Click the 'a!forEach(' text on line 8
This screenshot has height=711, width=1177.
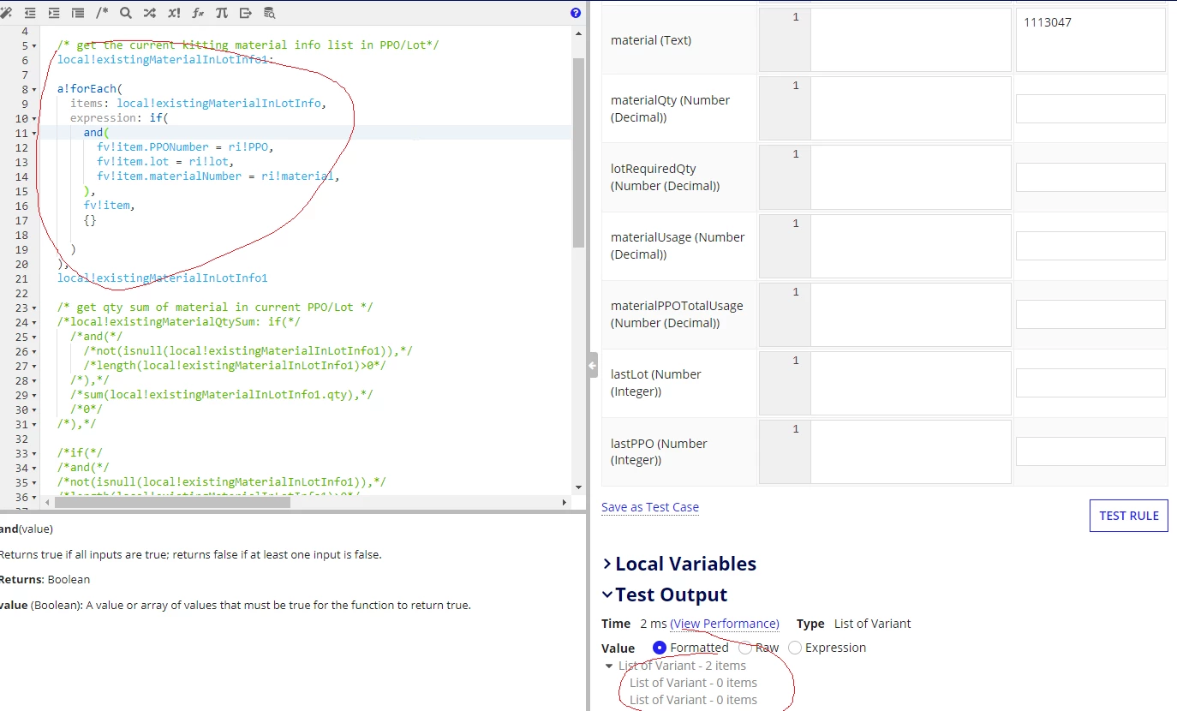[x=90, y=89]
